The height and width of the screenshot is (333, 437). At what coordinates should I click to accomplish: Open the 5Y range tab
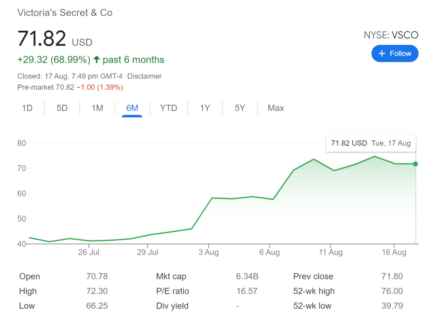pos(240,108)
